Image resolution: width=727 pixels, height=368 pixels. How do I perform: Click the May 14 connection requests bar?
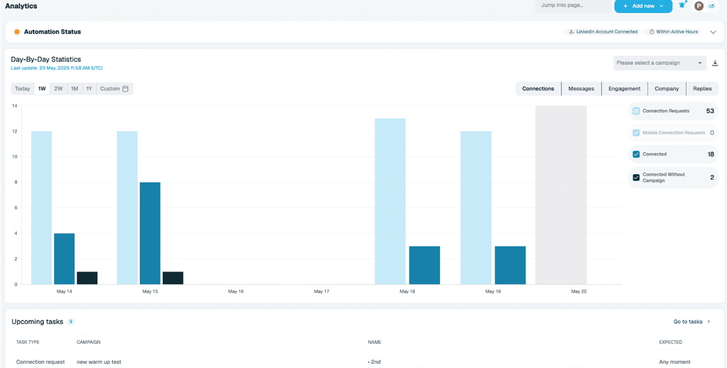click(41, 207)
